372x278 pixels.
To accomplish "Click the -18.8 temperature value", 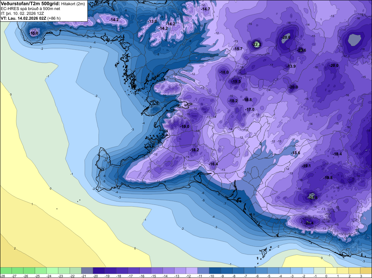I will pyautogui.click(x=247, y=100).
